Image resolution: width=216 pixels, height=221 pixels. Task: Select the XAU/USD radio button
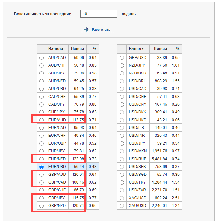point(122,206)
